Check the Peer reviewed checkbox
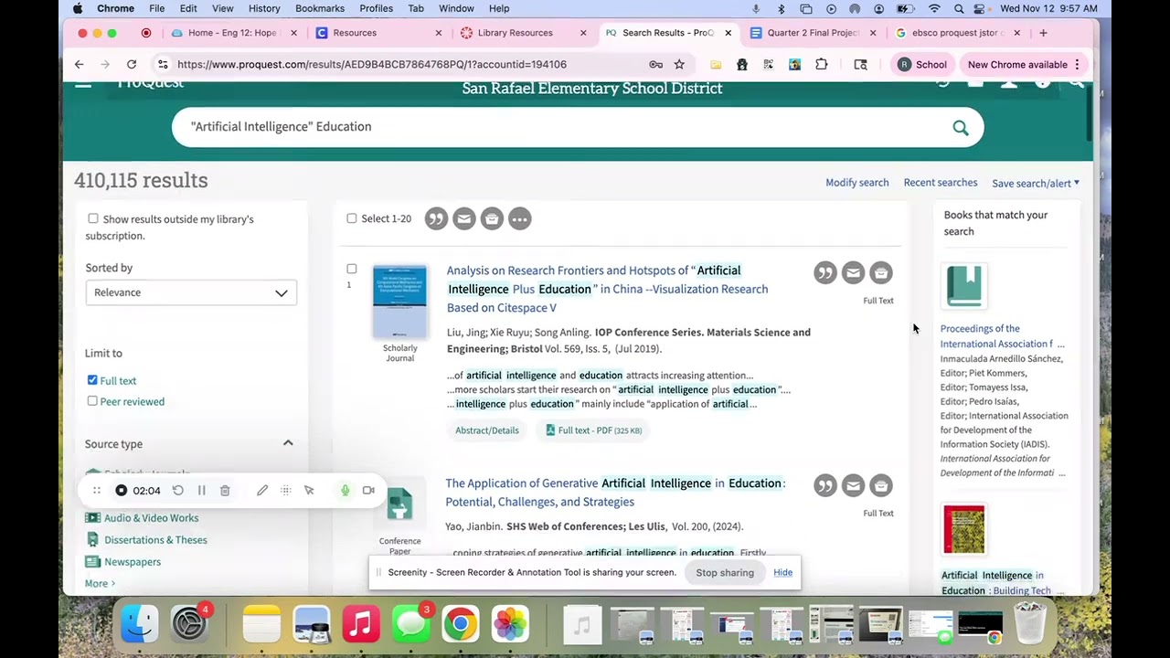Viewport: 1170px width, 658px height. pos(92,401)
